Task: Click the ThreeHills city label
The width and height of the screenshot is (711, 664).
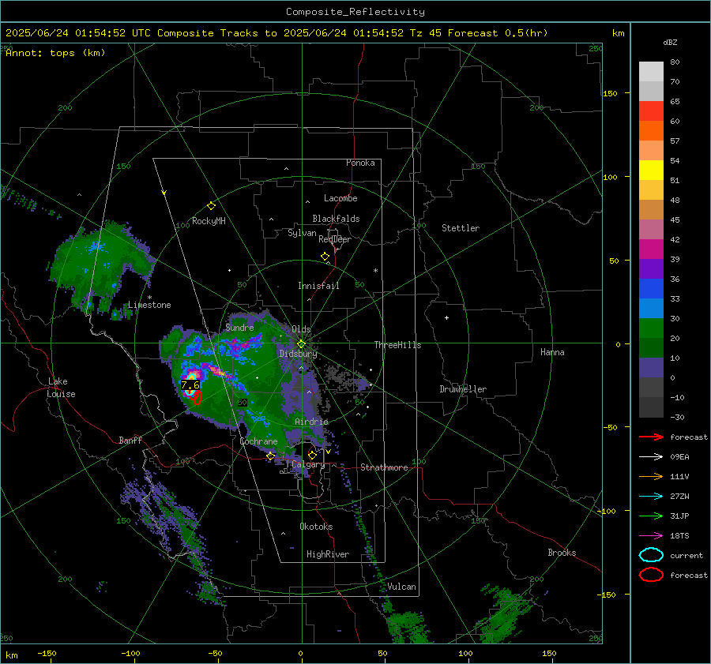Action: (397, 345)
